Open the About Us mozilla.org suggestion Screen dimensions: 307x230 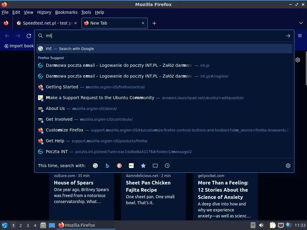164,108
